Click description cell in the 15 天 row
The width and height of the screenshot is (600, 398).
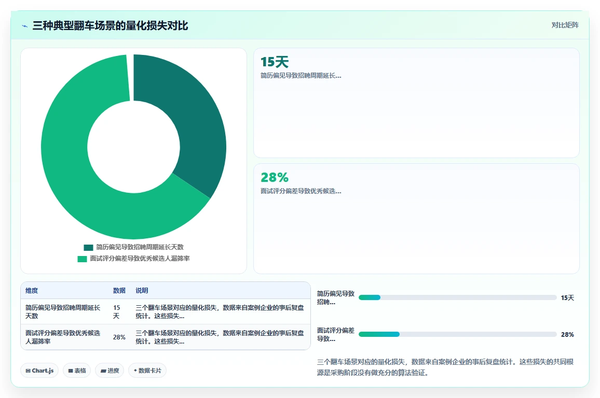220,311
